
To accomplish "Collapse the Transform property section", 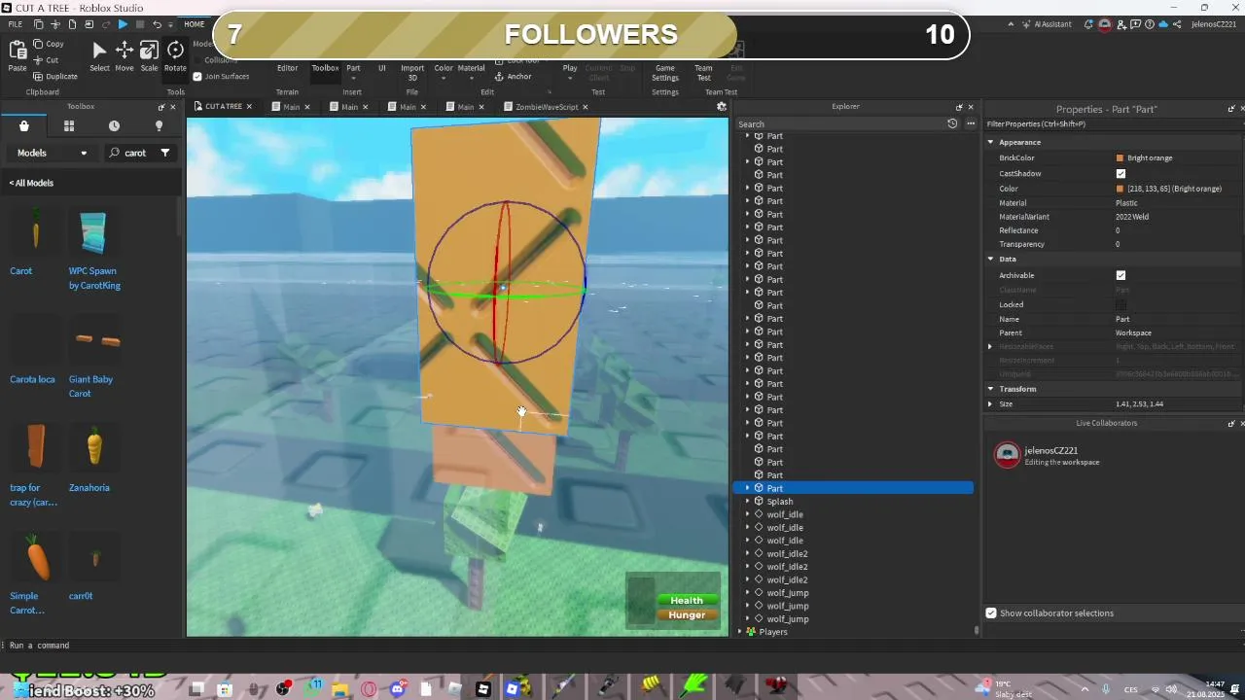I will tap(991, 389).
